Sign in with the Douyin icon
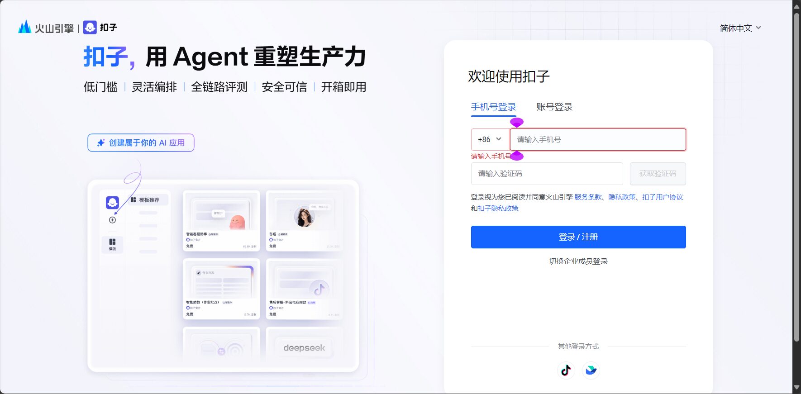 pyautogui.click(x=566, y=370)
